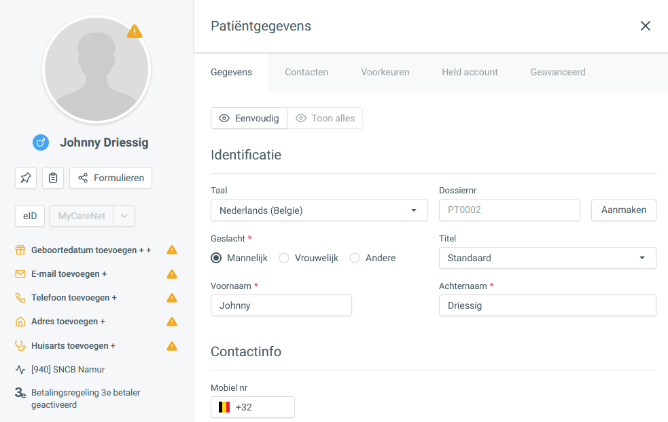Select the Andere gender option
The height and width of the screenshot is (422, 668).
(355, 258)
